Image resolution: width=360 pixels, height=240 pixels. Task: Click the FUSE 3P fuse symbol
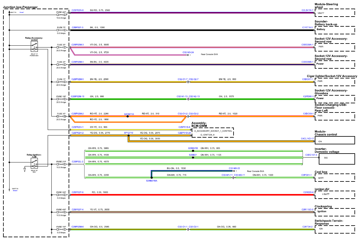[61, 48]
